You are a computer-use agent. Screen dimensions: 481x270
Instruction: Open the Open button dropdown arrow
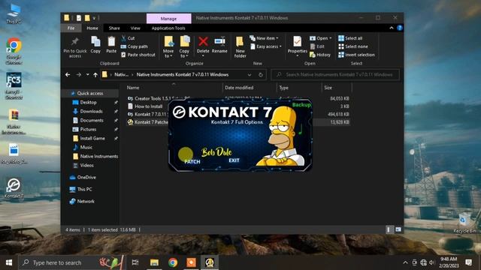click(331, 38)
